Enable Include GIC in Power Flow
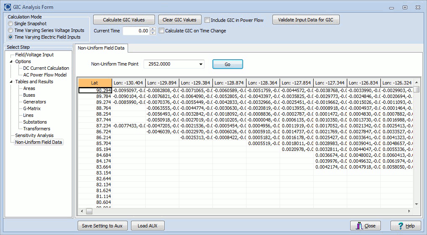Screen dimensions: 427x235 (207, 20)
